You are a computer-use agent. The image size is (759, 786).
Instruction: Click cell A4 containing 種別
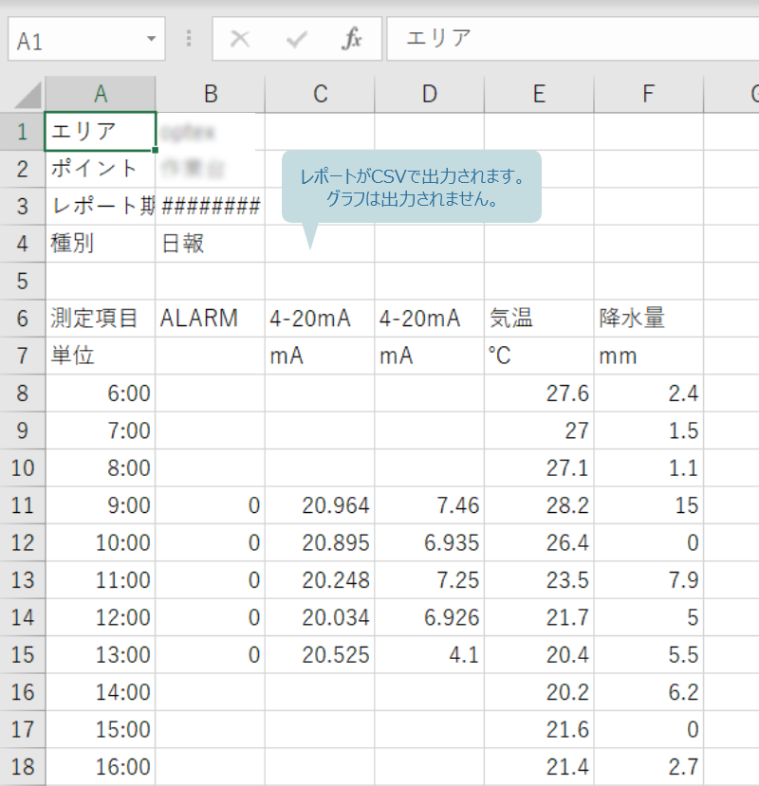coord(101,244)
